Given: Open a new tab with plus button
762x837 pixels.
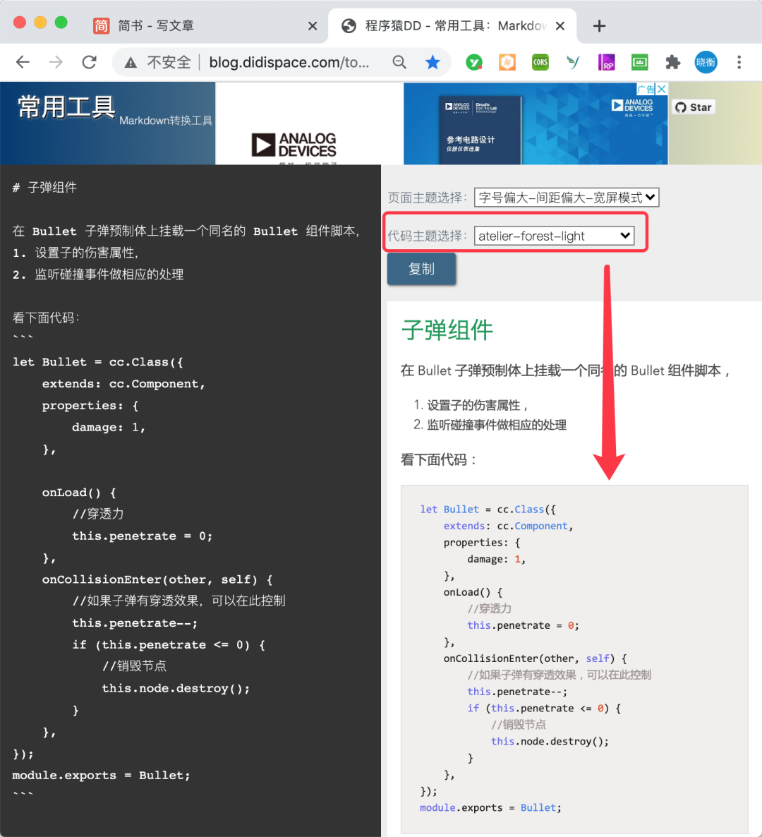Looking at the screenshot, I should pos(599,25).
